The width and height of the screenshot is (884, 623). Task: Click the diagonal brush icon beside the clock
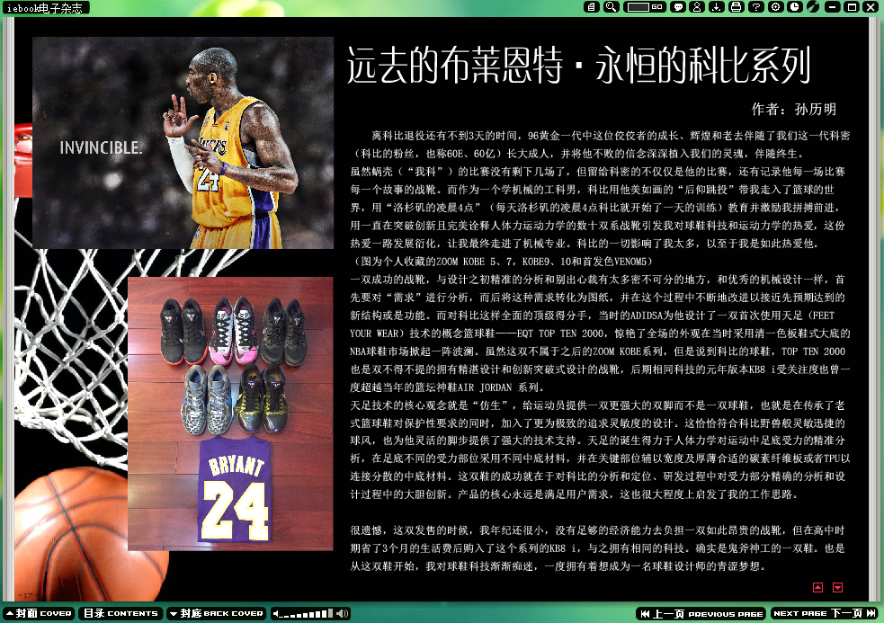(813, 7)
